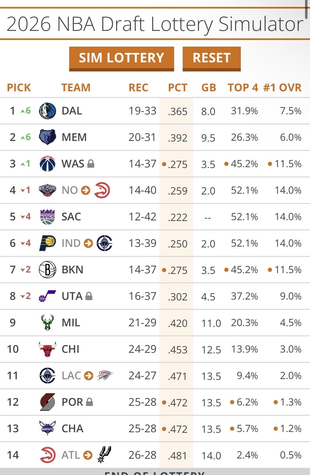
Task: Toggle the POR lock icon
Action: pyautogui.click(x=89, y=402)
